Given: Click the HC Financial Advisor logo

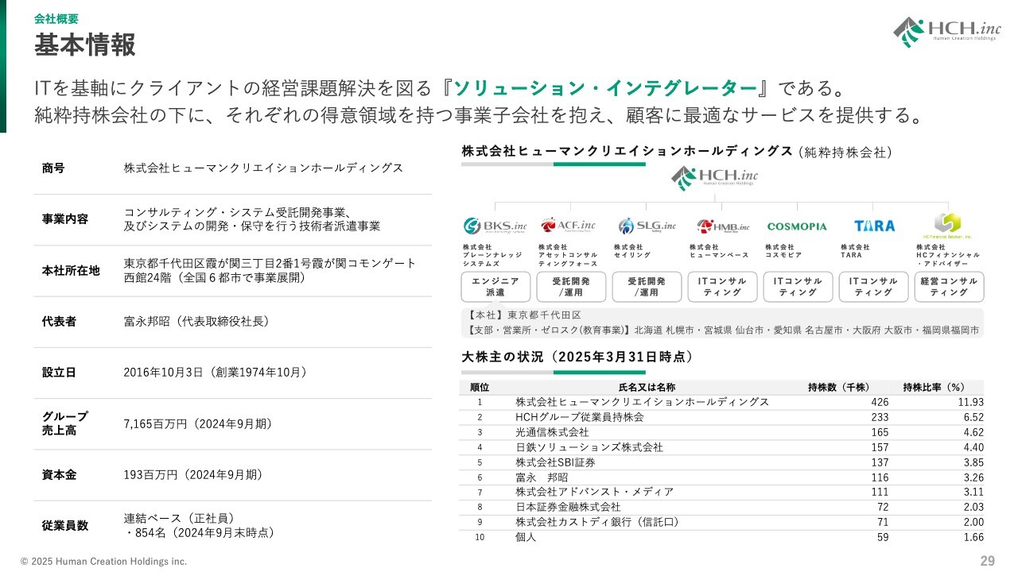Looking at the screenshot, I should (x=948, y=226).
